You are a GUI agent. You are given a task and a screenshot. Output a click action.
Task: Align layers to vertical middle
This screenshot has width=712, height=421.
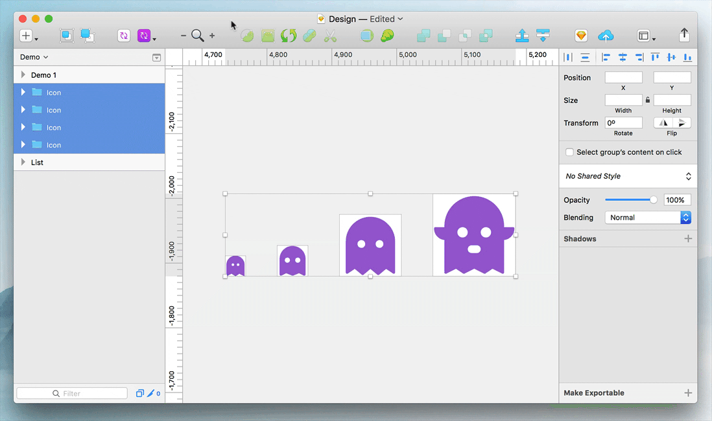[671, 57]
